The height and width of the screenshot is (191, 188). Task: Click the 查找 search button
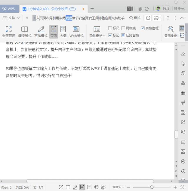[135, 18]
